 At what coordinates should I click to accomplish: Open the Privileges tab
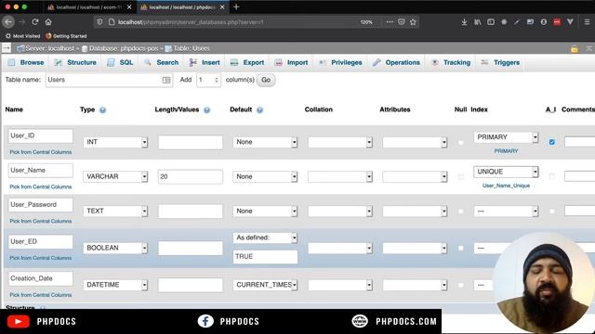(340, 62)
